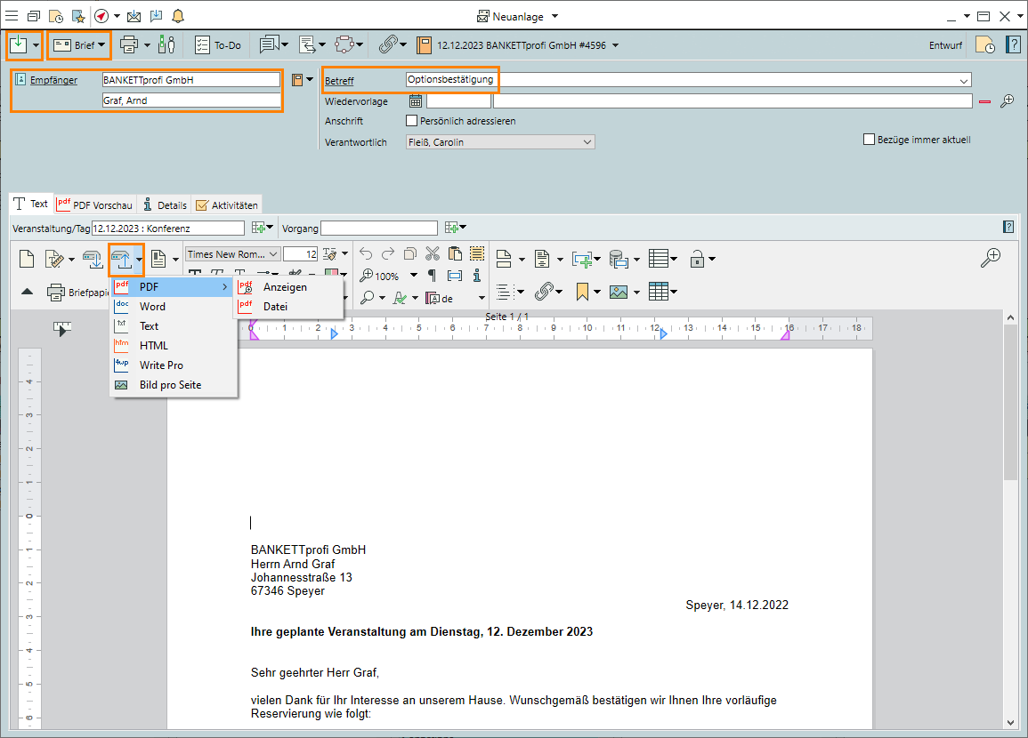This screenshot has width=1028, height=738.
Task: Expand the Verantwortlich dropdown
Action: [x=587, y=142]
